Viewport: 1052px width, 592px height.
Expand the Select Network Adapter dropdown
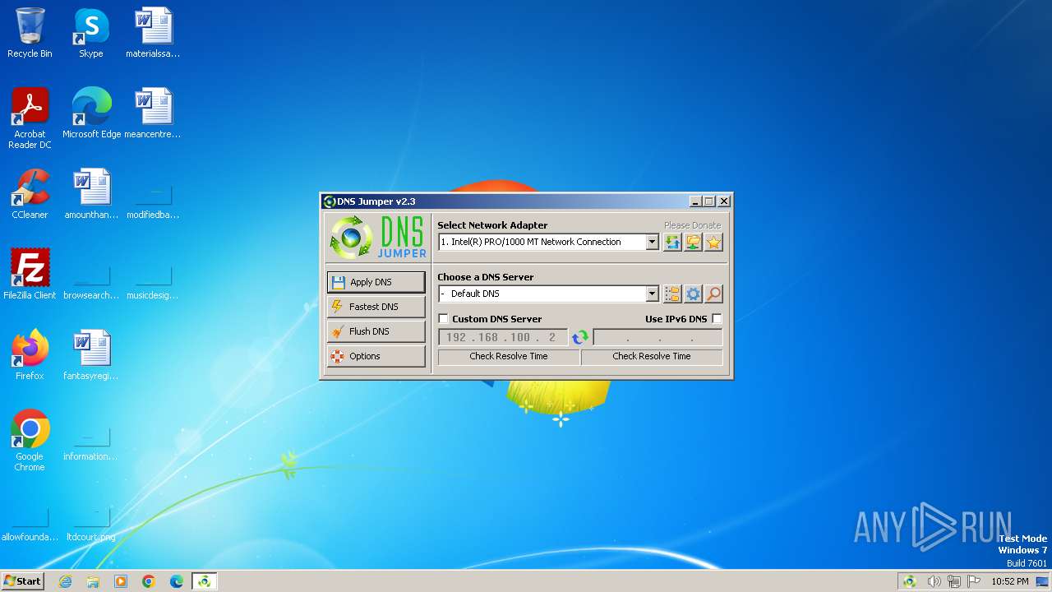[x=652, y=242]
